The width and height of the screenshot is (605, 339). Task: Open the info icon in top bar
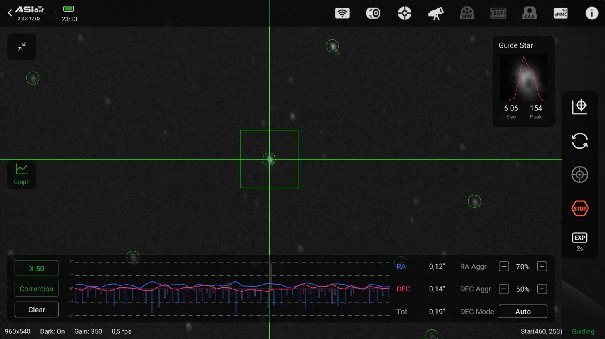(592, 13)
